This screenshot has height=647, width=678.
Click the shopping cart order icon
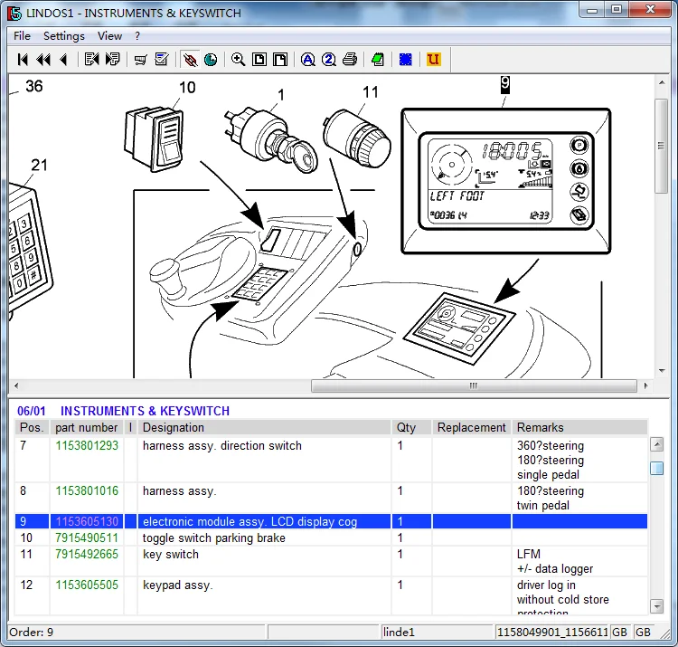click(140, 60)
